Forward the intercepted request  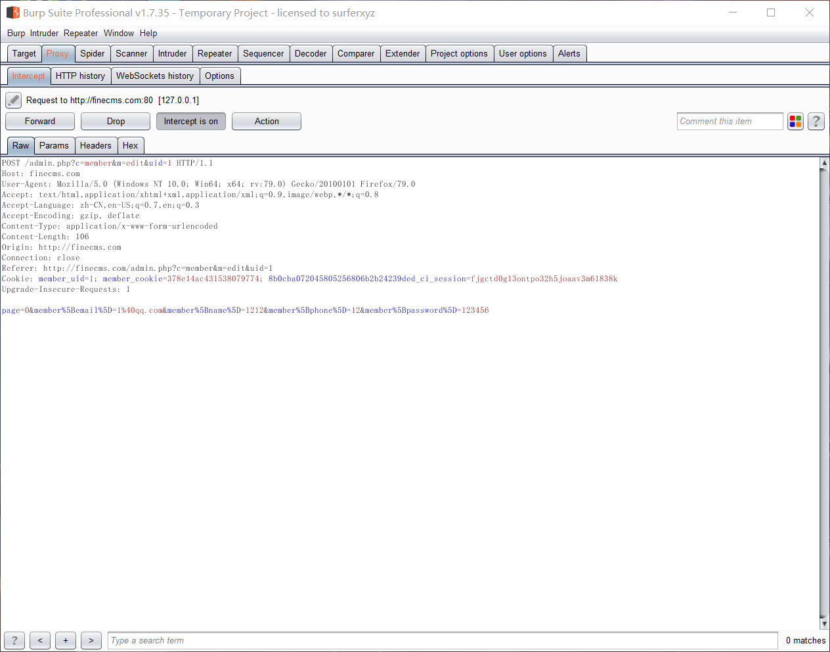point(40,122)
